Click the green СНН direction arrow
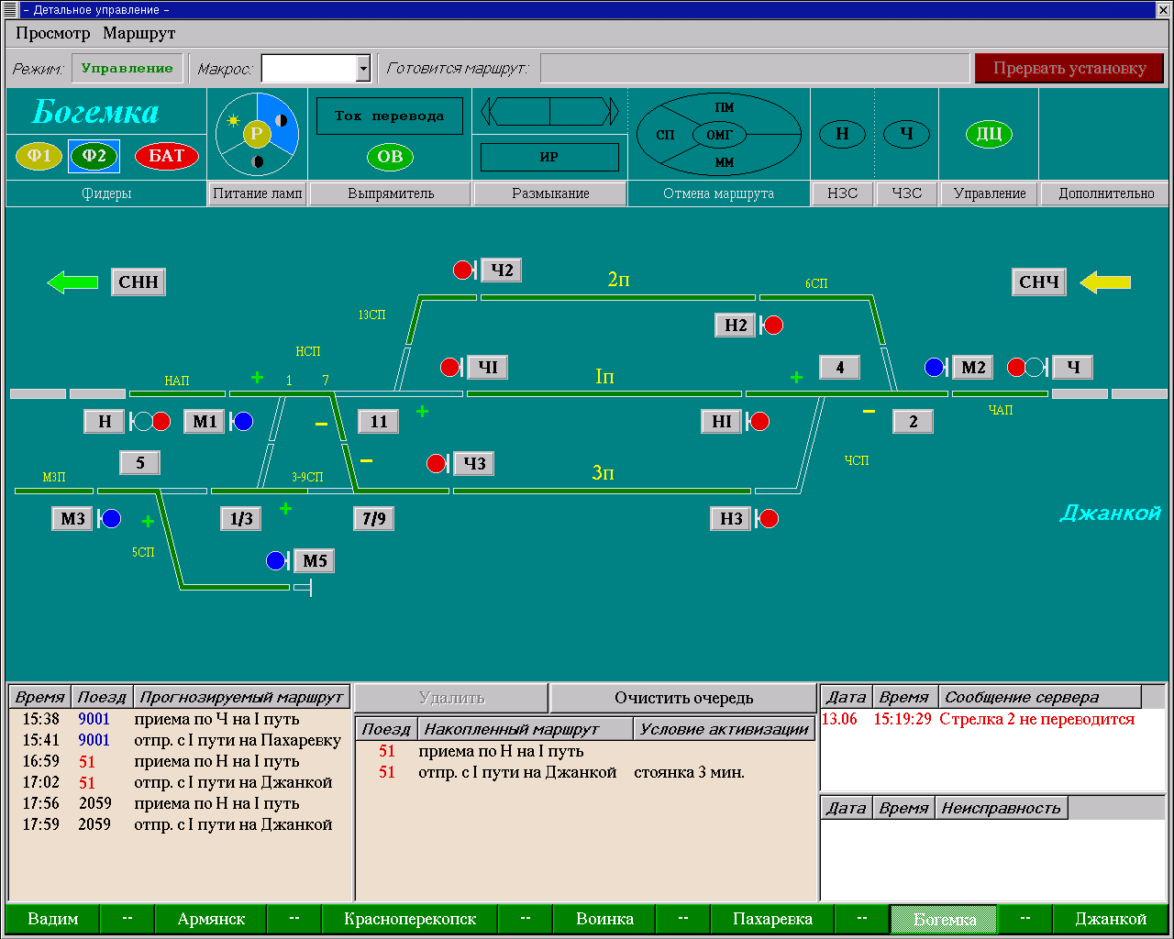This screenshot has height=939, width=1174. pos(72,282)
